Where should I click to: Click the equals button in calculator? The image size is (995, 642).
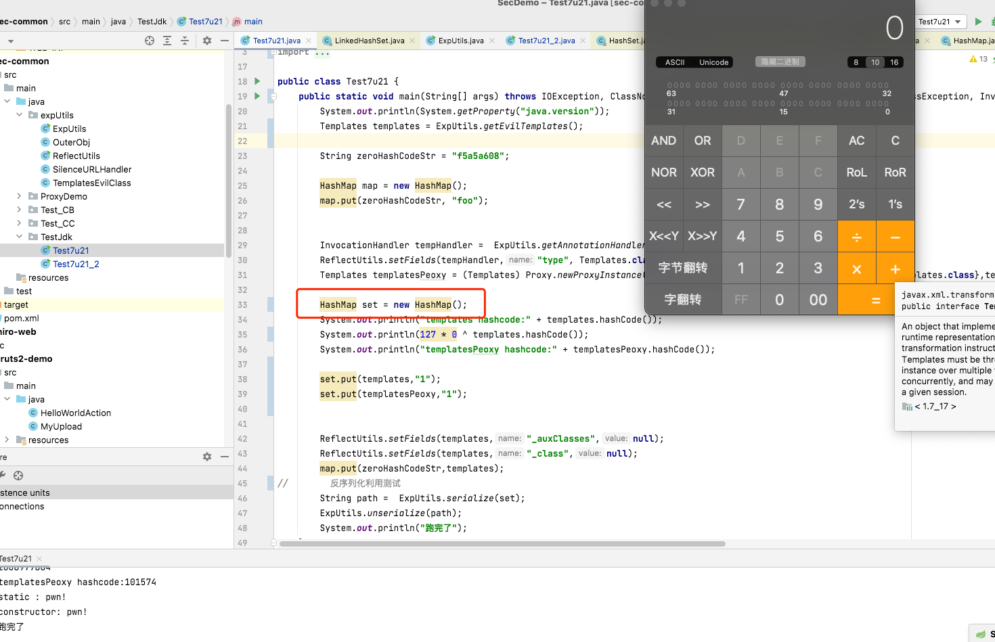[x=876, y=300]
